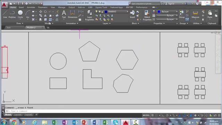Open the TRABAJO layer dropdown
Viewport: 222px width, 125px height.
(127, 11)
